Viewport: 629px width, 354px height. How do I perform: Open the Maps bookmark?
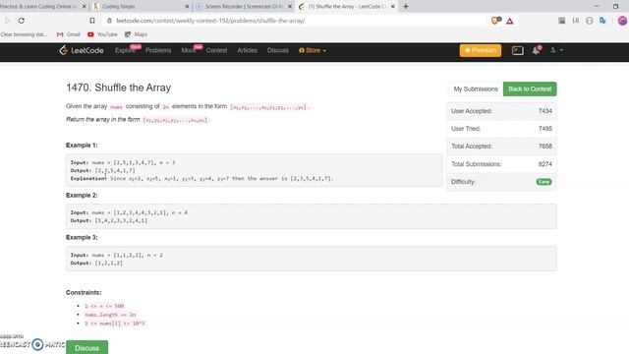136,34
